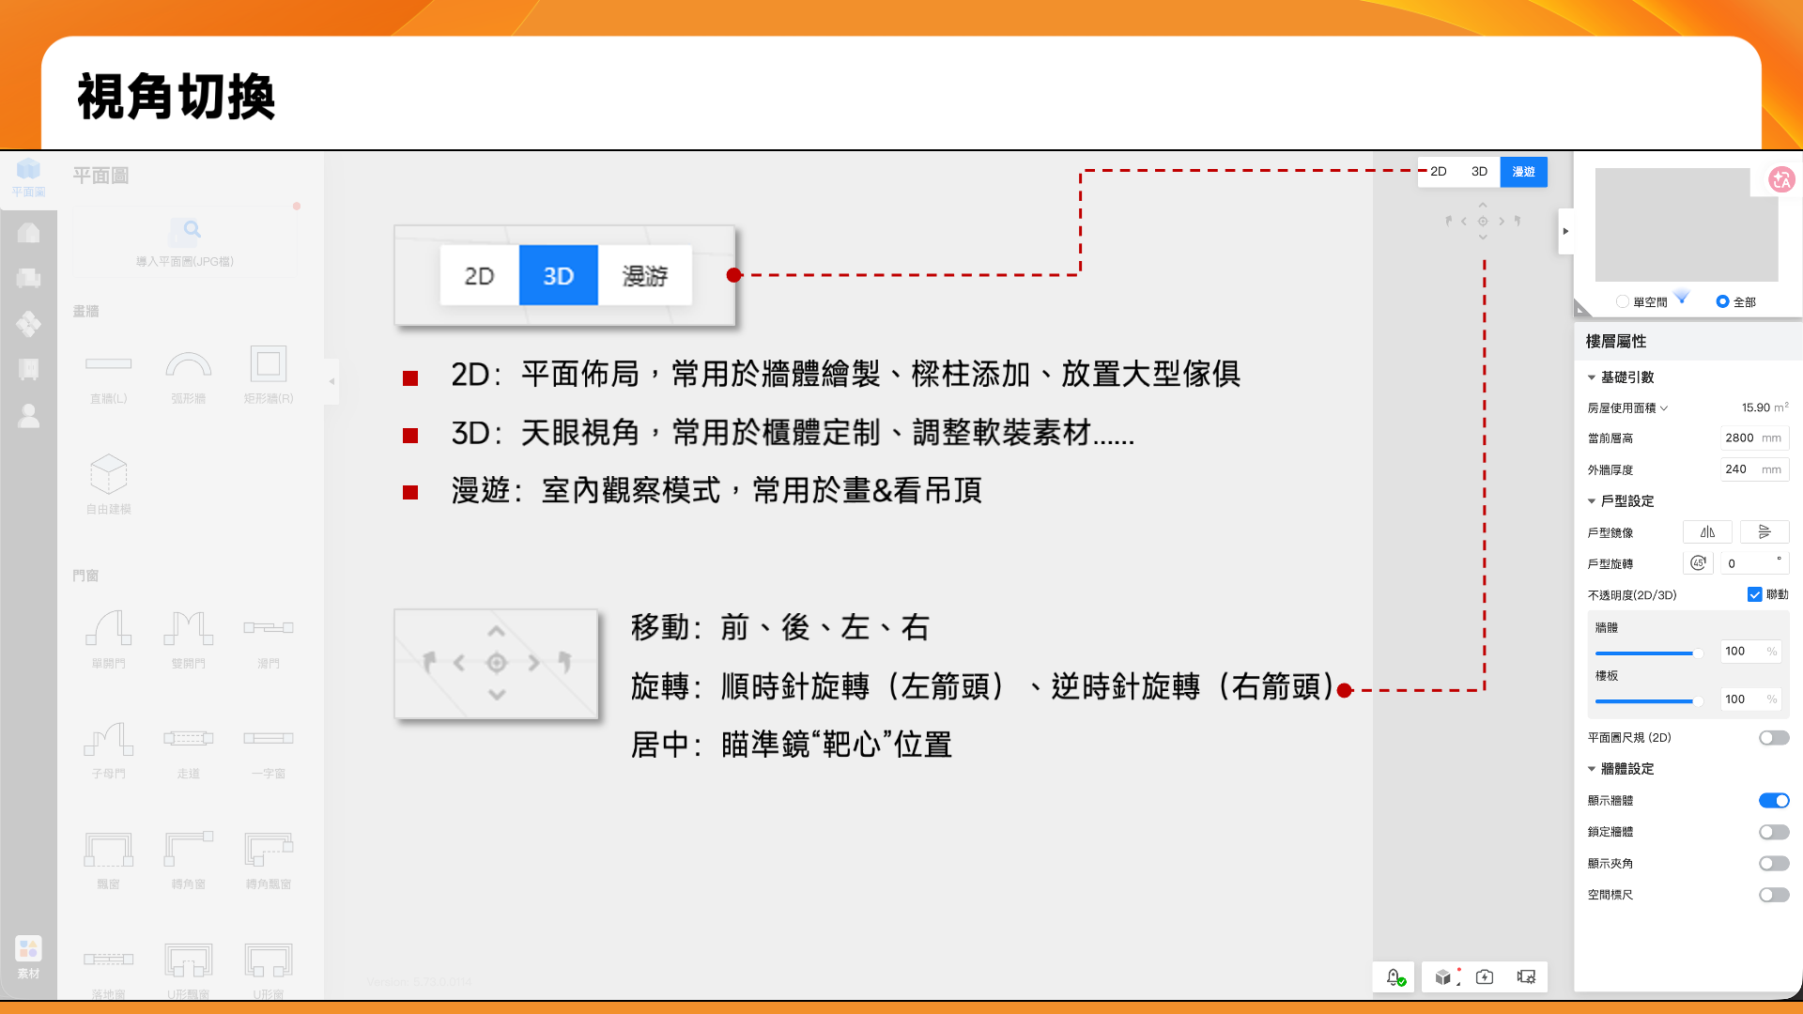Screen dimensions: 1803x1014
Task: Click the quick render camera icon
Action: coord(1485,977)
